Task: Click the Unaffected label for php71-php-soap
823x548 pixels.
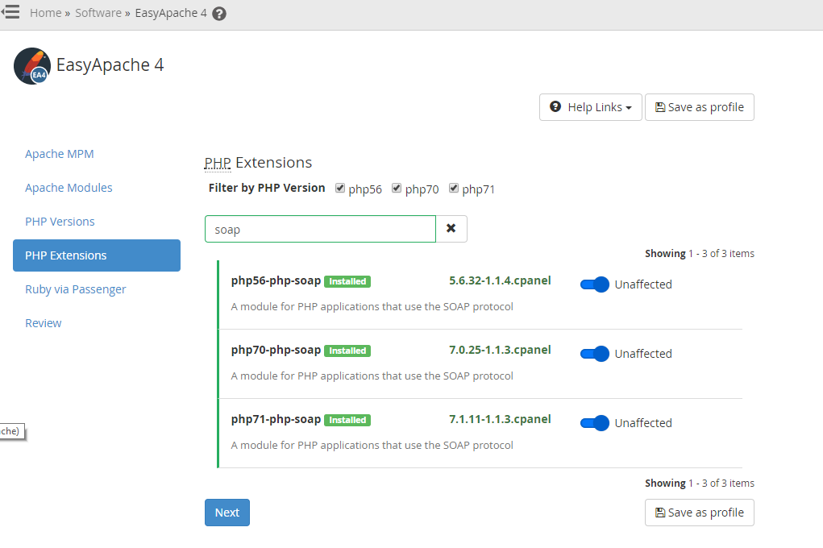Action: (x=643, y=423)
